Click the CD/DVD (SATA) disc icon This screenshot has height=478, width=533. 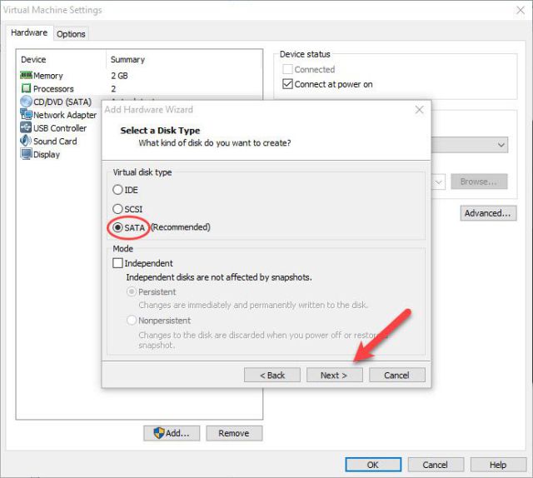pyautogui.click(x=26, y=102)
